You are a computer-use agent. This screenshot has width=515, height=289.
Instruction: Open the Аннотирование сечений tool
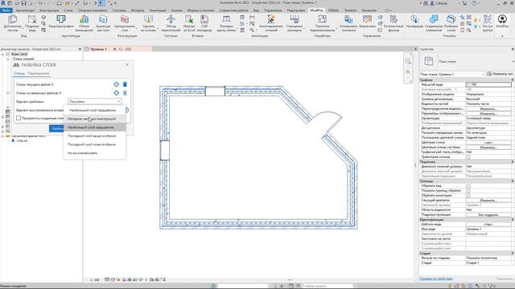pyautogui.click(x=271, y=23)
